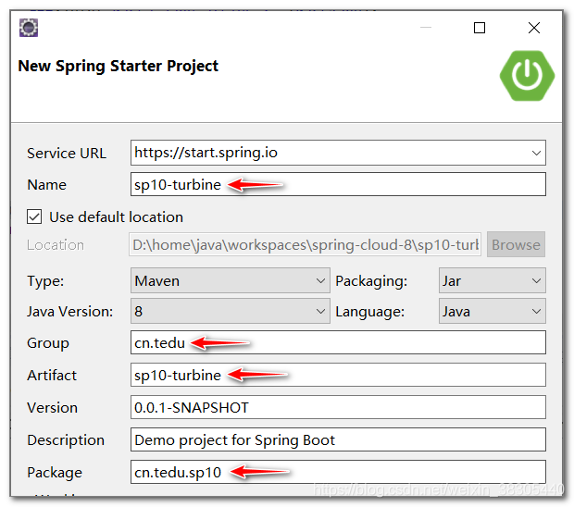Click the Version field with 0.0.1-SNAPSHOT
Screen dimensions: 574x507
point(338,407)
